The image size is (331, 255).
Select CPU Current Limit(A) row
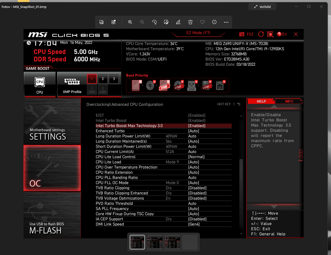[x=164, y=152]
